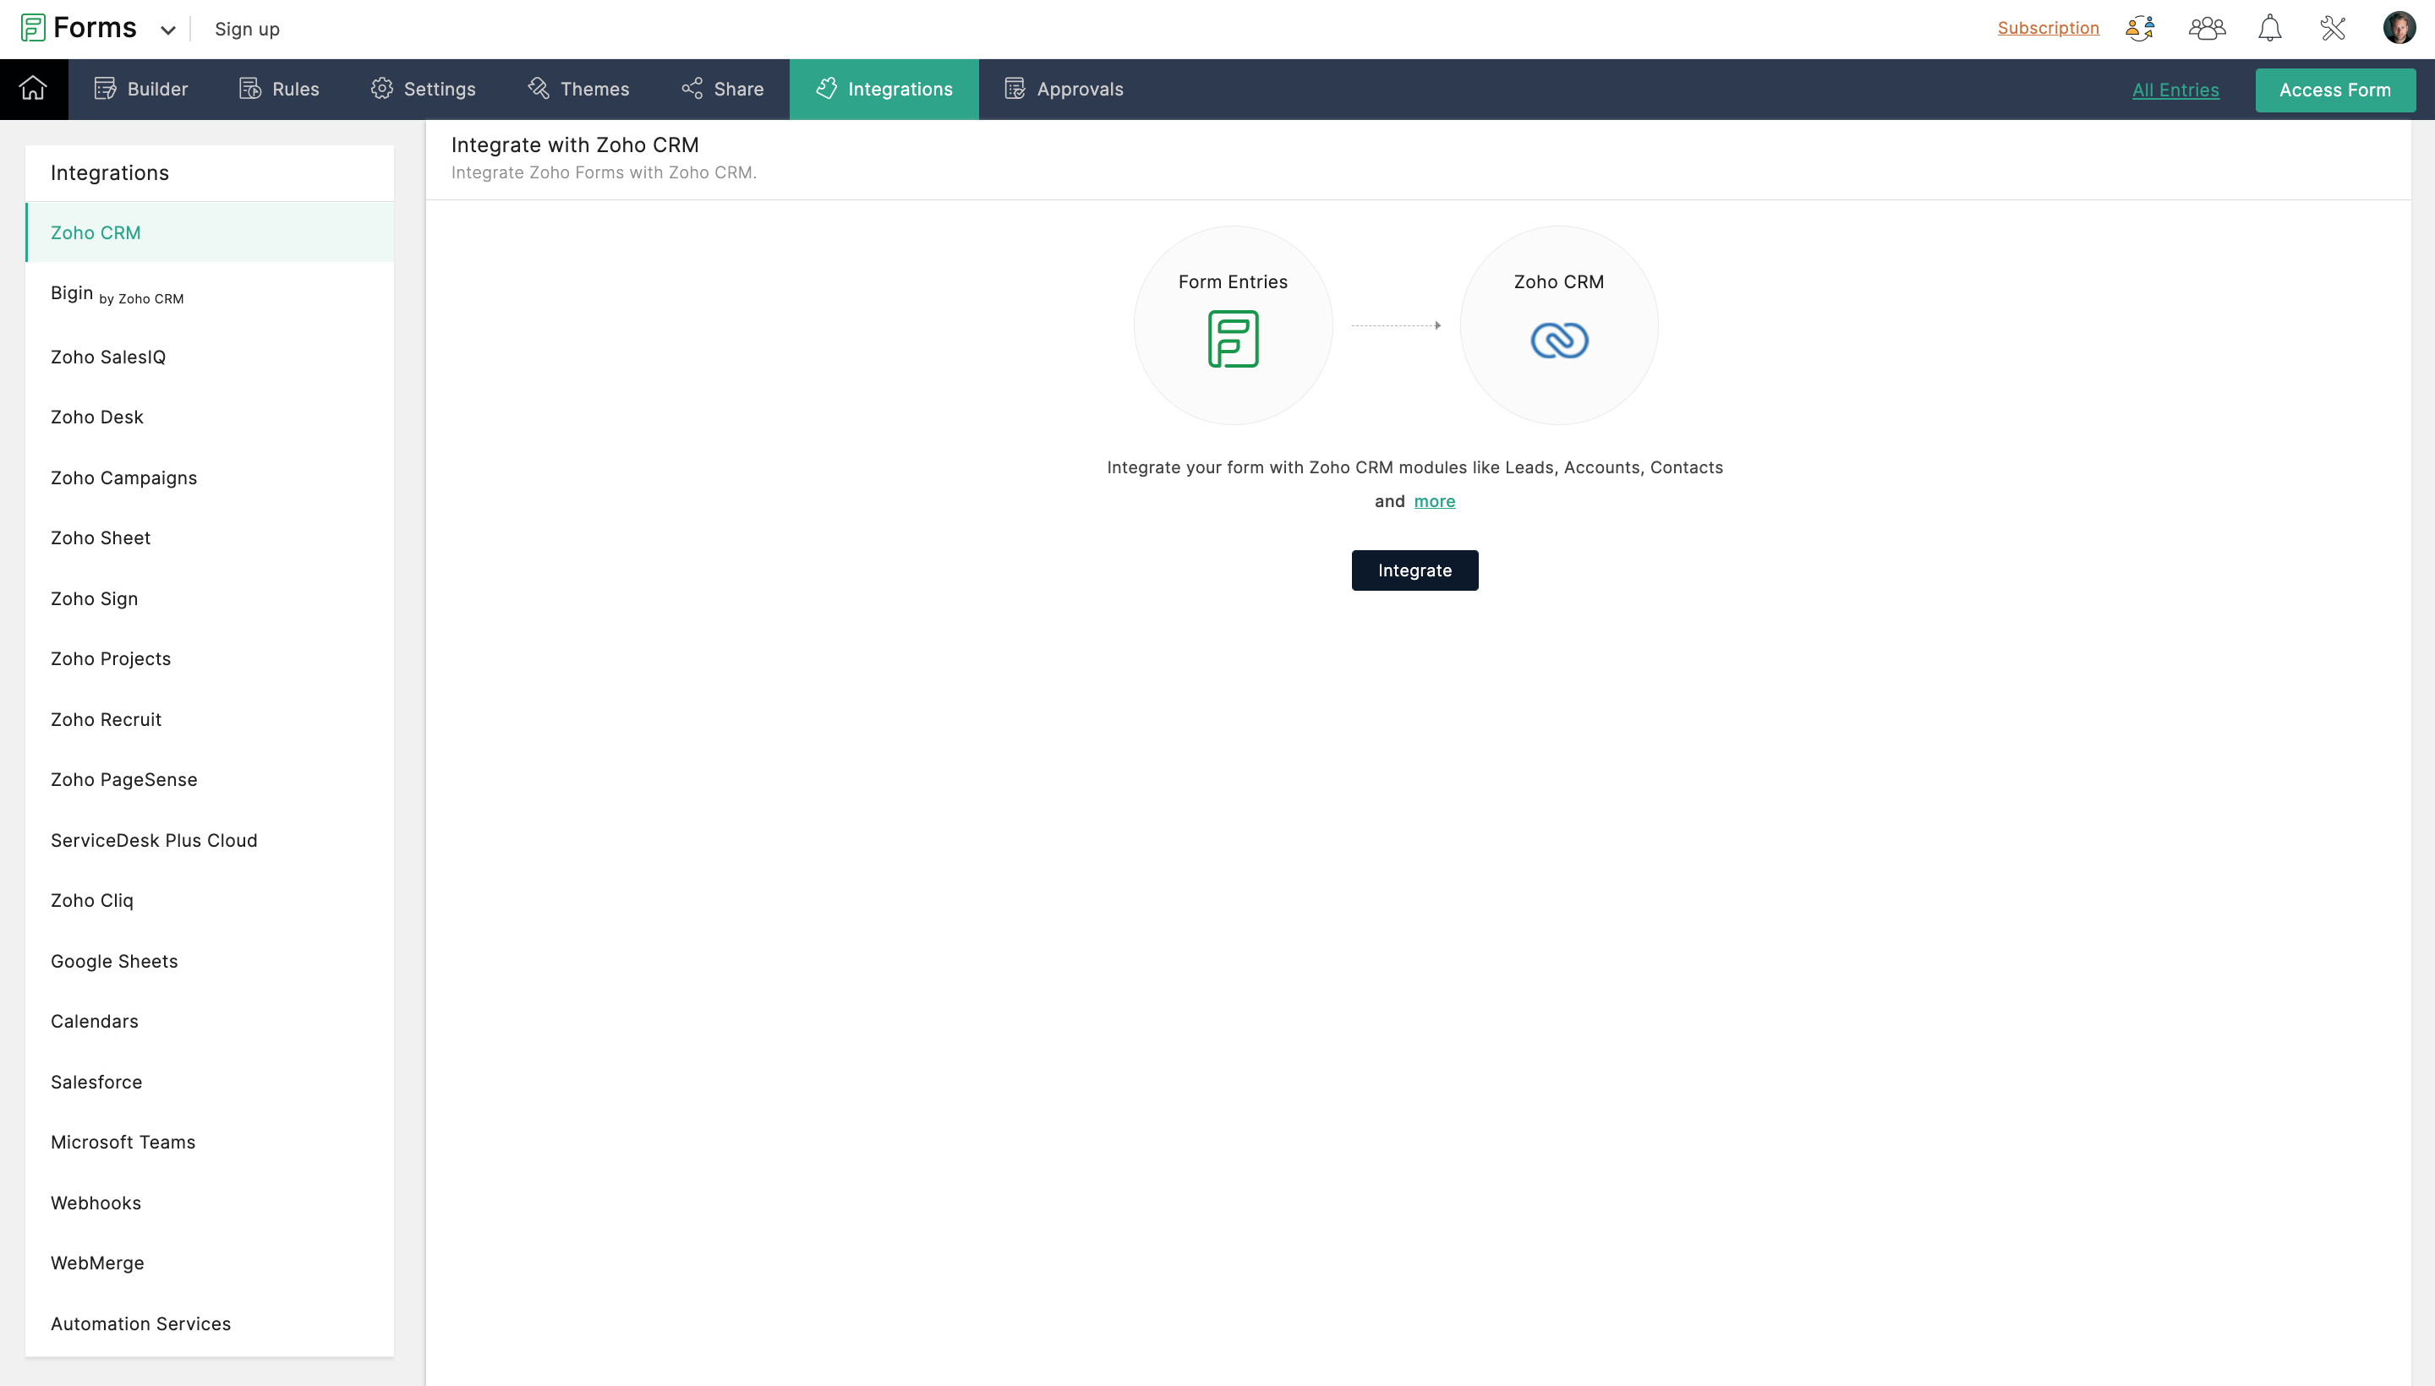This screenshot has width=2435, height=1386.
Task: Click the 'Sign up' form name
Action: 247,30
